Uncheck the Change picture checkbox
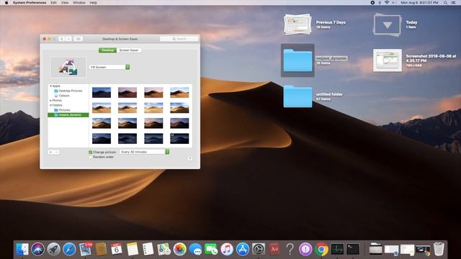The image size is (461, 259). [91, 152]
